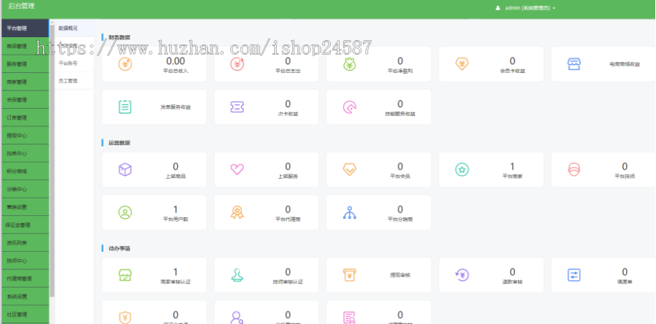Click the 次卡收益 purple ticket icon
This screenshot has height=324, width=656.
[237, 107]
